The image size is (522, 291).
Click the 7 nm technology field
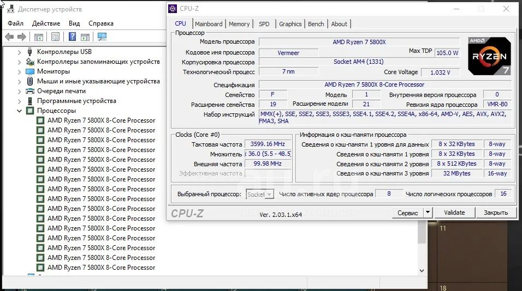click(x=288, y=71)
